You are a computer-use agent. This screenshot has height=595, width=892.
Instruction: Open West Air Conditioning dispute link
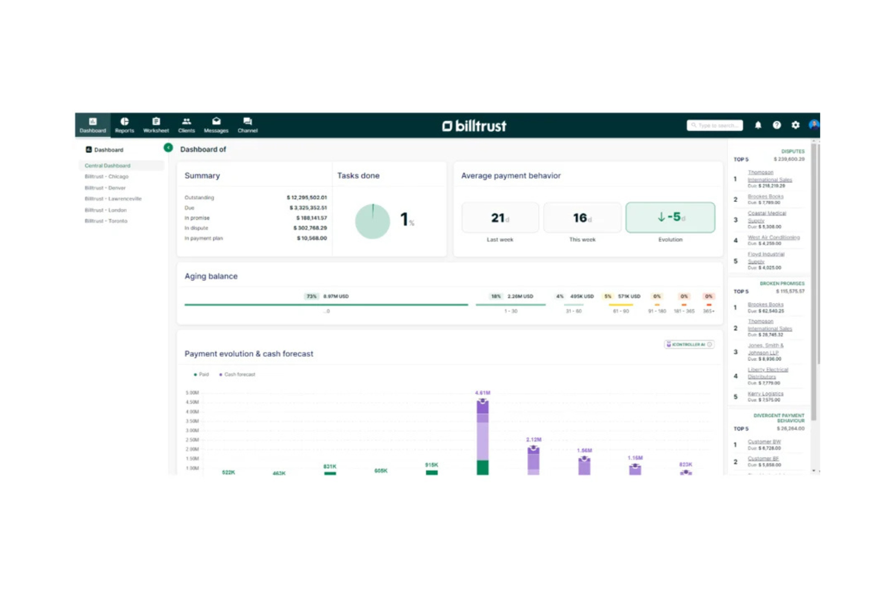coord(774,238)
